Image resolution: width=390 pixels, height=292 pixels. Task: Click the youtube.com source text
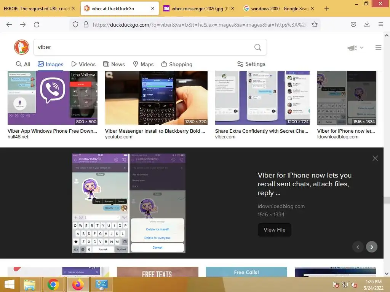(x=119, y=137)
